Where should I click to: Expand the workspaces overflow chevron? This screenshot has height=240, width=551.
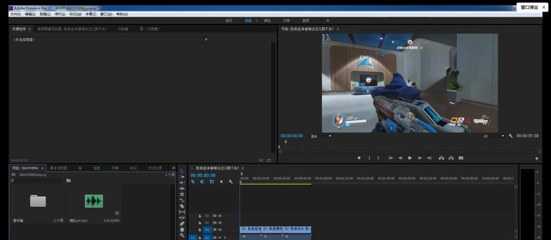point(328,21)
